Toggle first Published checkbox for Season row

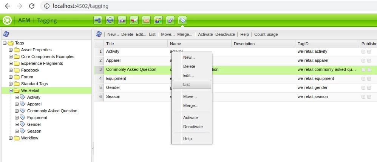click(x=363, y=97)
